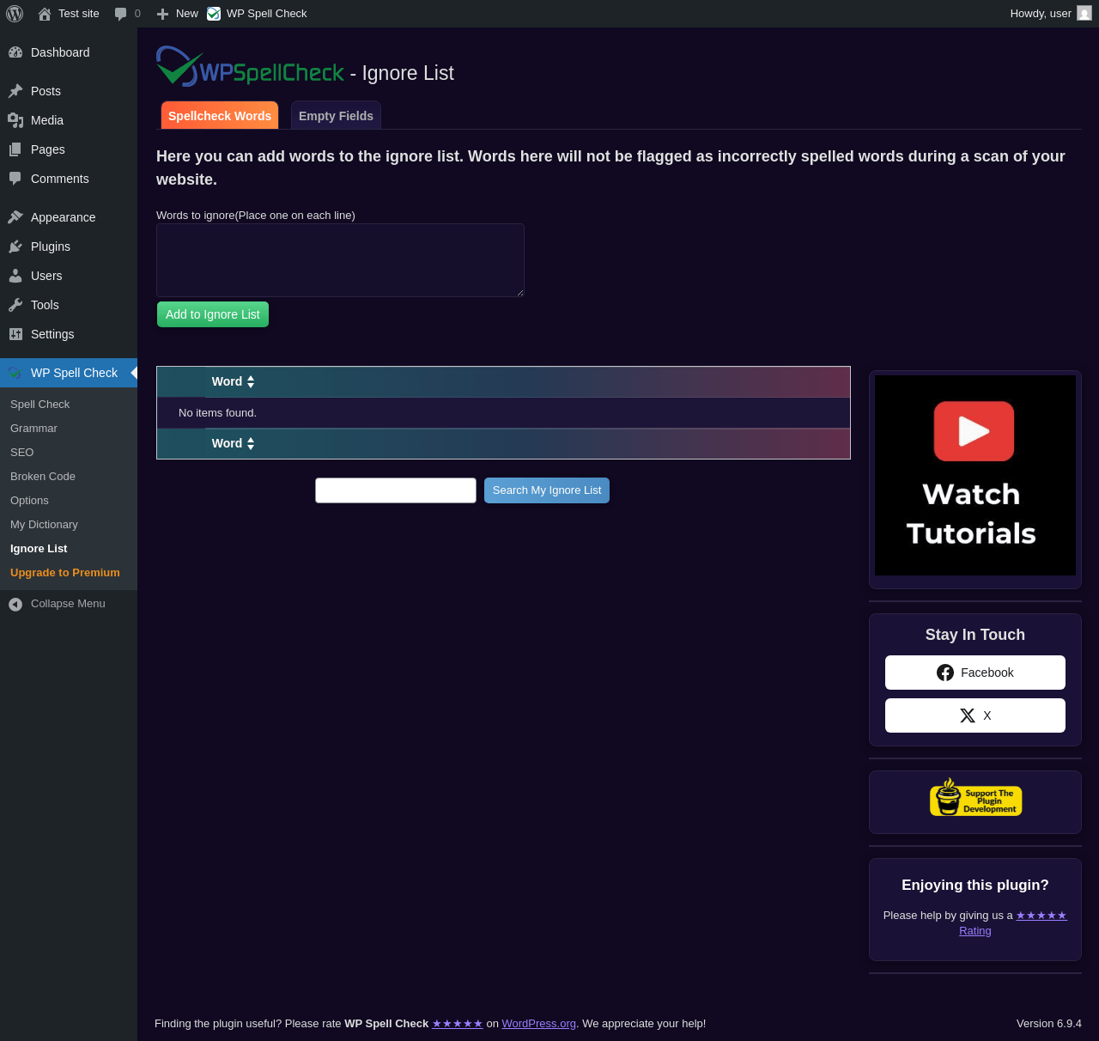Play the Watch Tutorials video thumbnail
This screenshot has height=1041, width=1099.
pyautogui.click(x=975, y=475)
